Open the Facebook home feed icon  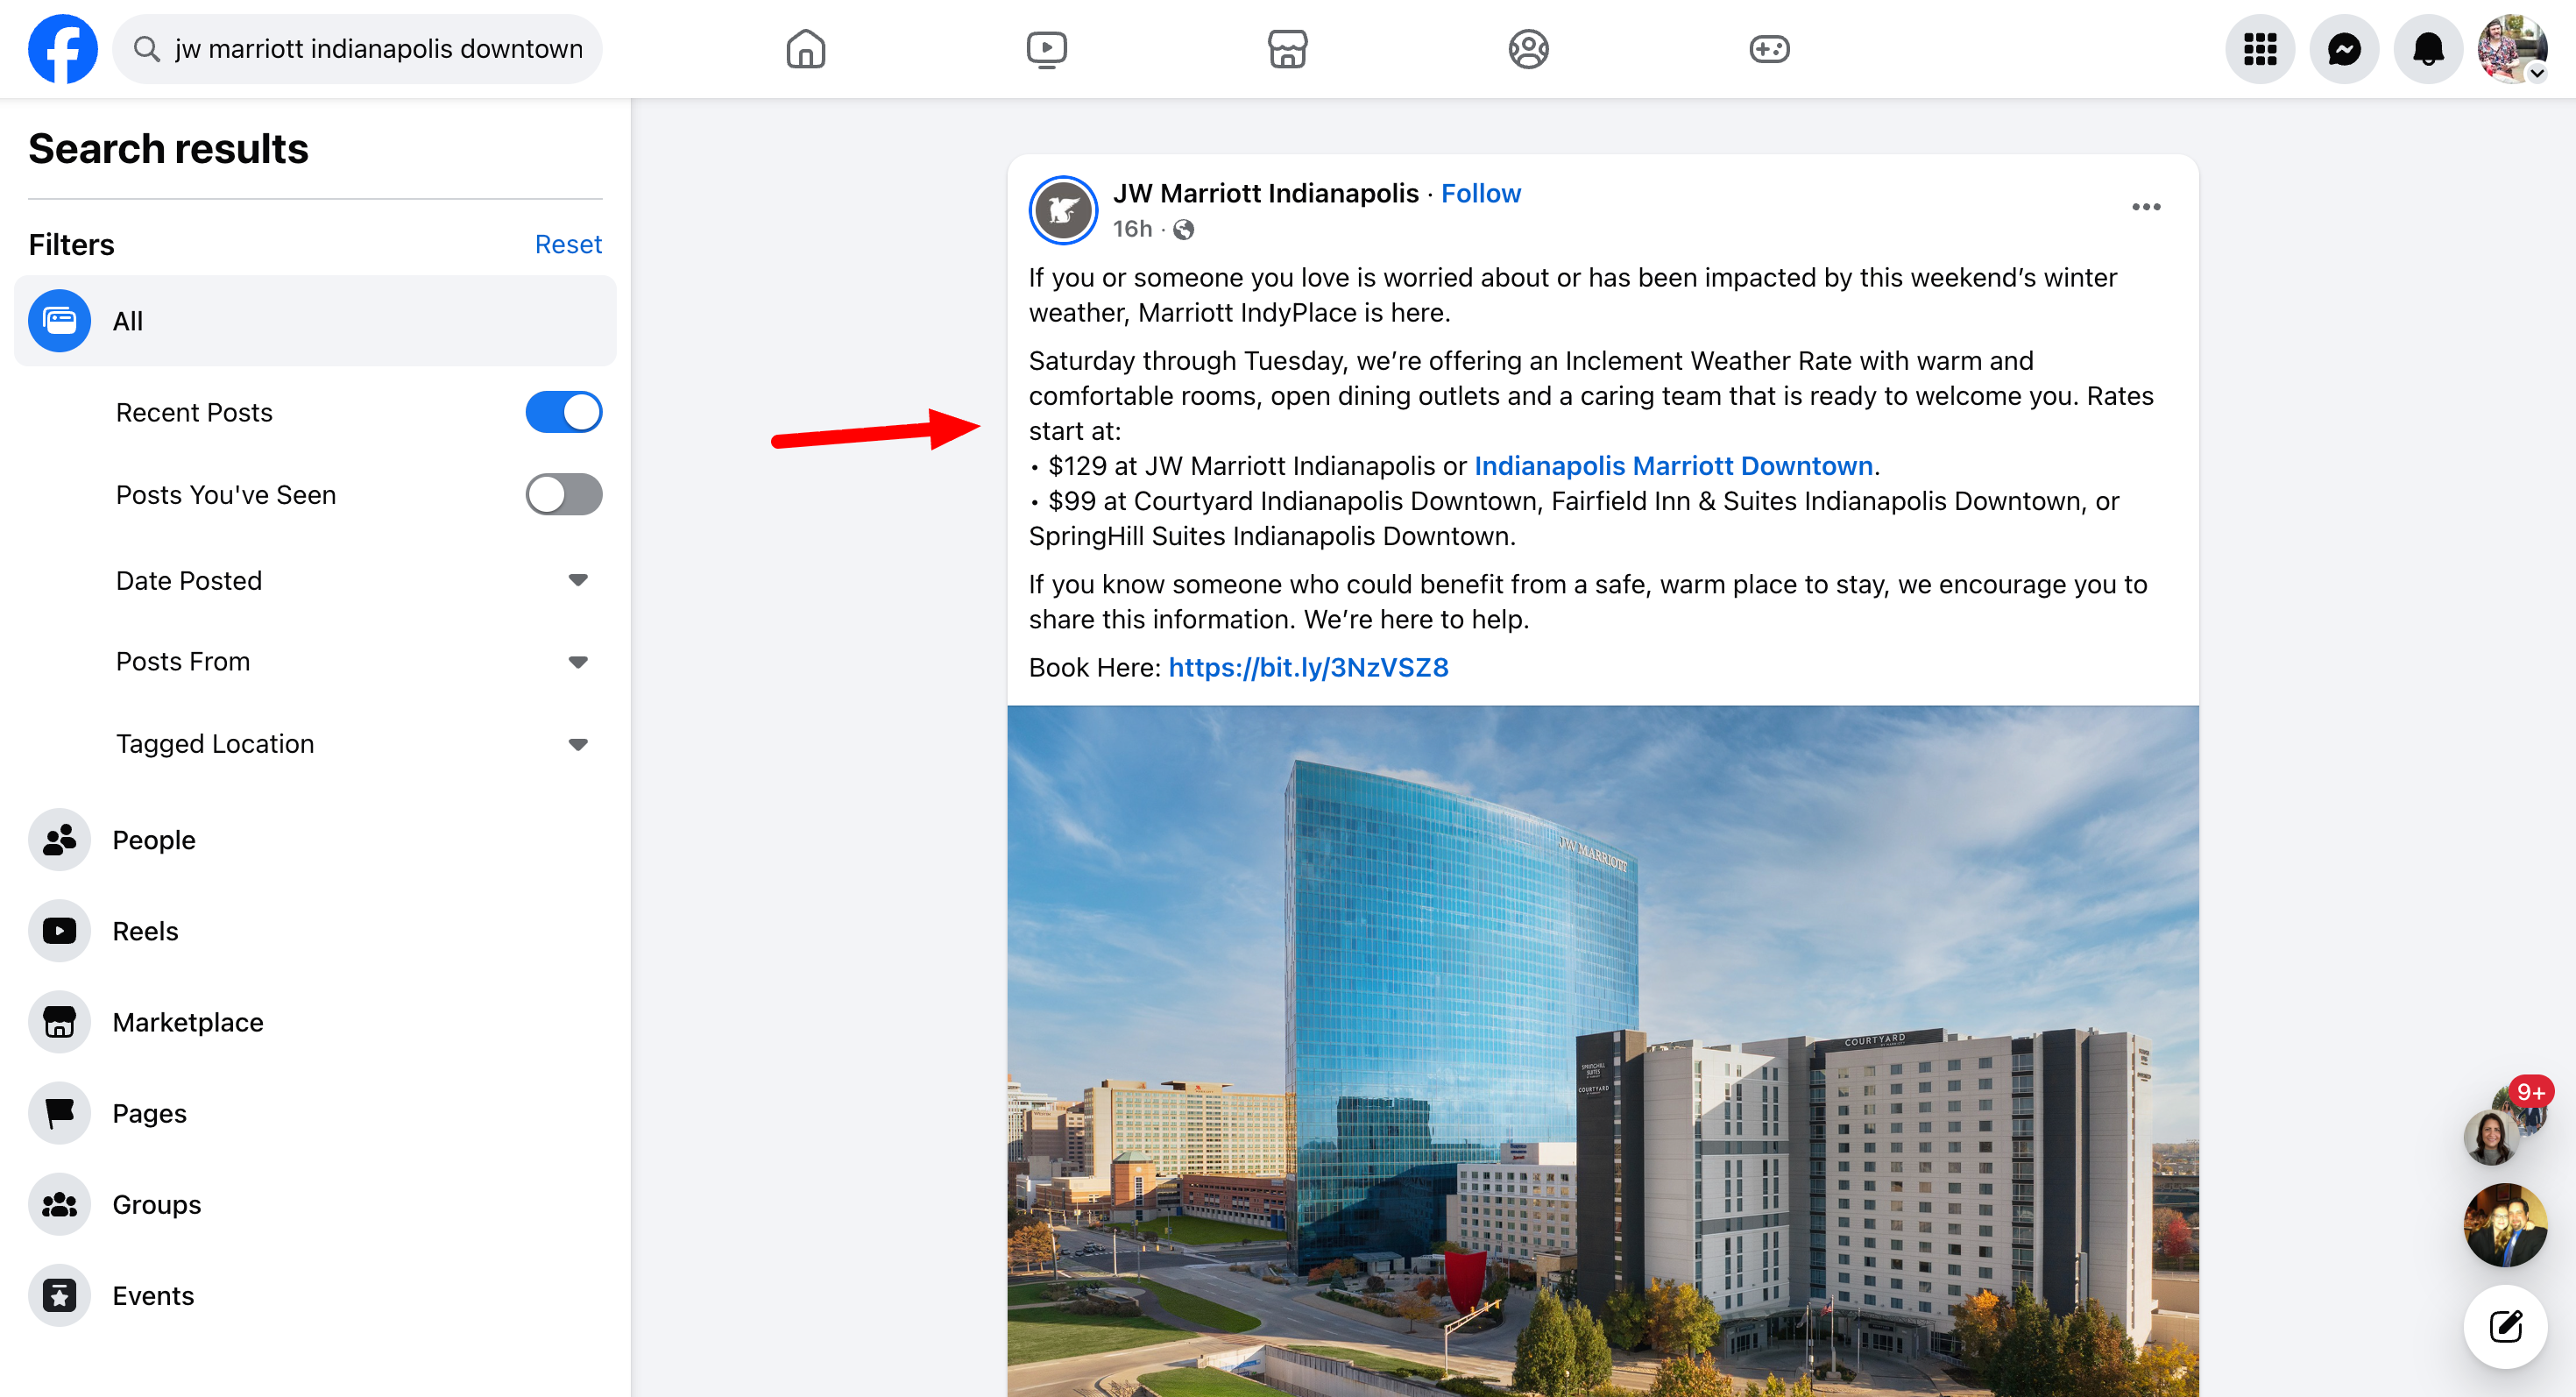805,48
